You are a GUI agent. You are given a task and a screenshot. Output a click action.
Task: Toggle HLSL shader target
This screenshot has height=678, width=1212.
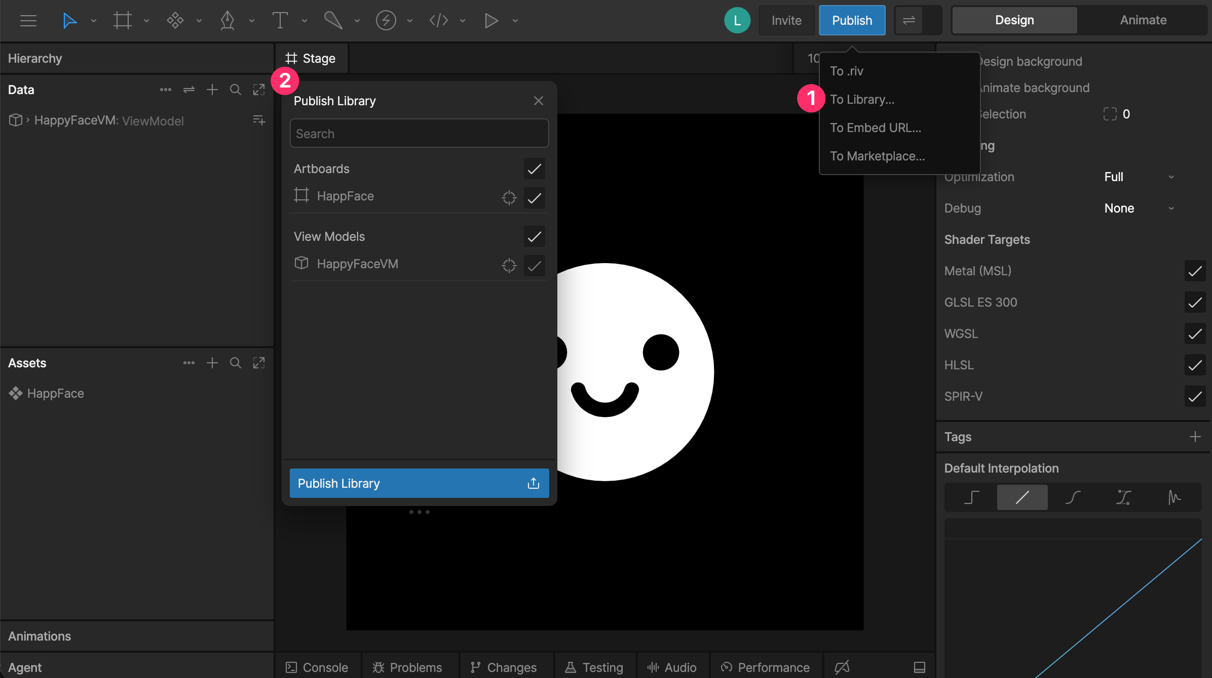tap(1195, 365)
